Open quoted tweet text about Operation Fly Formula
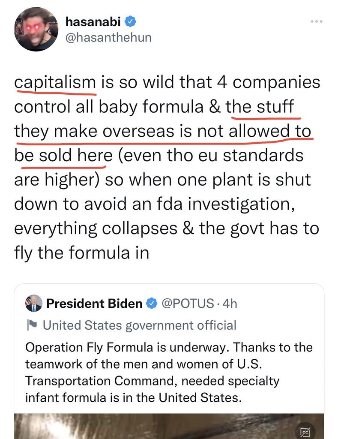Viewport: 338px width, 439px height. (169, 371)
